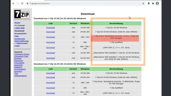Viewport: 171px width, 96px height.
Task: Click '7-Zip für 32-bit Windows' in 19.00 table
Action: (x=116, y=28)
